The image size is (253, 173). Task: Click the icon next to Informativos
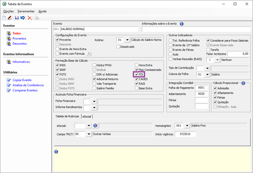(x=9, y=62)
